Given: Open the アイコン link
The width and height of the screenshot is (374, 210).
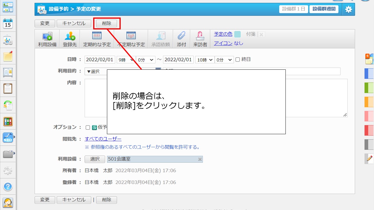Looking at the screenshot, I should coord(223,43).
